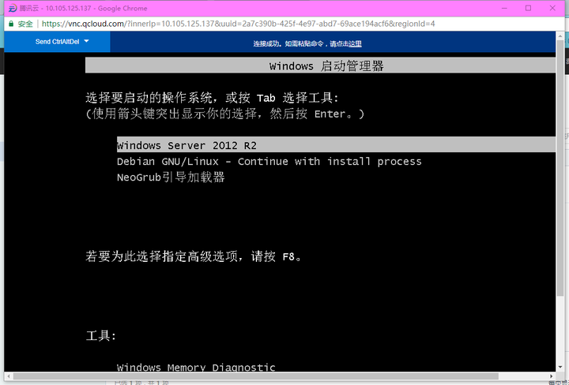Close the Chrome VNC window
Viewport: 569px width, 385px height.
(x=552, y=8)
